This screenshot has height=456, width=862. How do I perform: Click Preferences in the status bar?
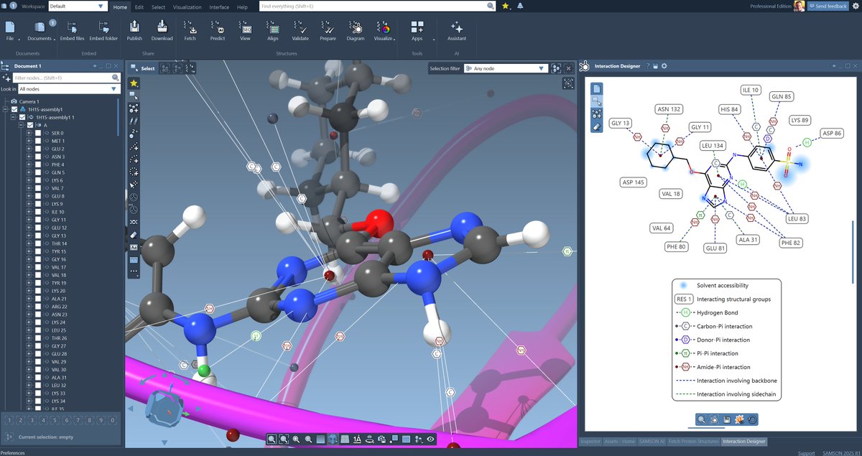coord(11,452)
